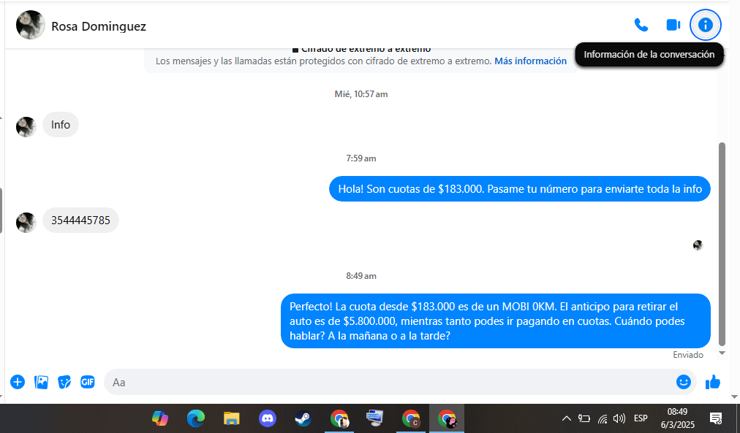
Task: Click the 7:59 am timestamp
Action: [x=361, y=158]
